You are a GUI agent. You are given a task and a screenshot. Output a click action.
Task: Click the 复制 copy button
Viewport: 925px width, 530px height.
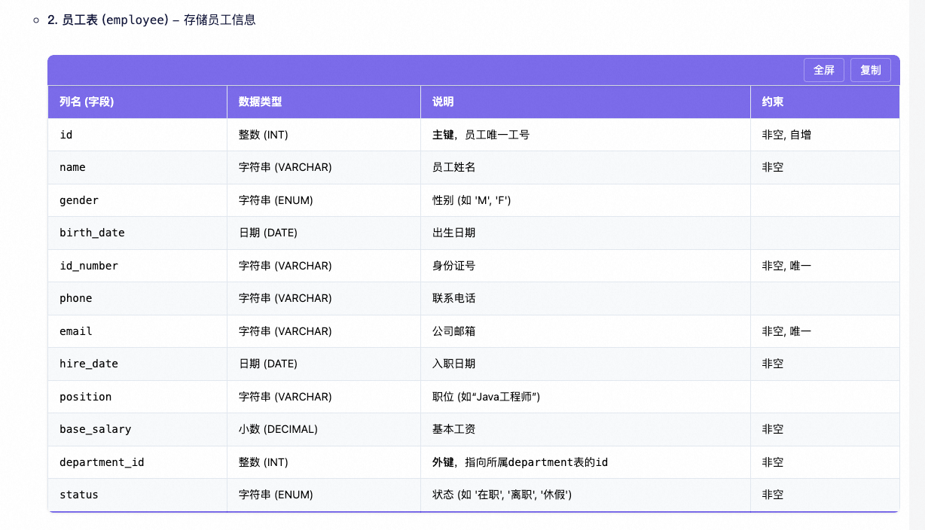tap(870, 70)
